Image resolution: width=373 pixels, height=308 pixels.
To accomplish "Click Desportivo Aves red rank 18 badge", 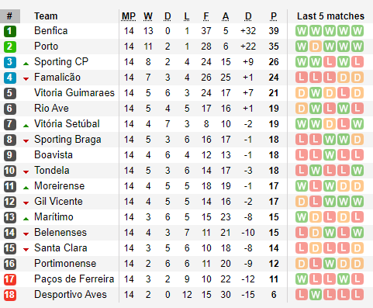I will pos(10,295).
